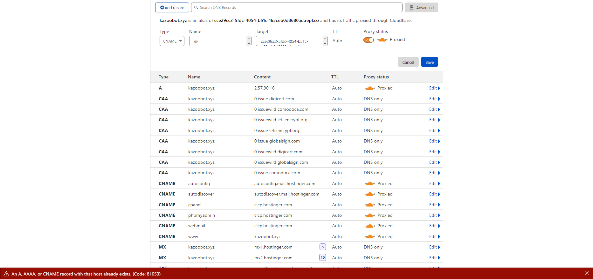Click the proxied cloud icon for autodiscover

370,194
